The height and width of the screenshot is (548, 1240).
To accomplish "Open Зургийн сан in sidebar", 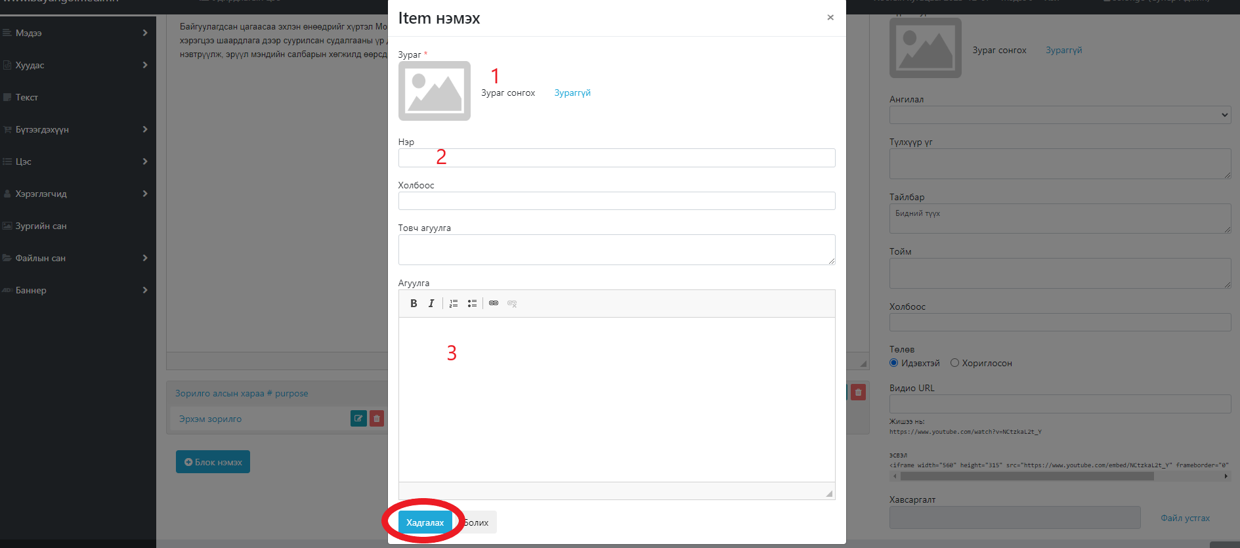I will coord(41,226).
